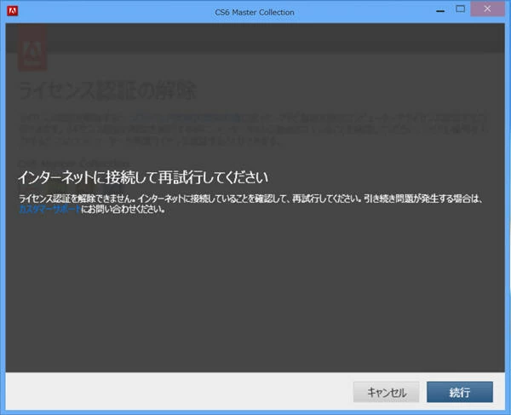Click the CS6 Master Collection title text
The image size is (511, 415).
[x=255, y=13]
